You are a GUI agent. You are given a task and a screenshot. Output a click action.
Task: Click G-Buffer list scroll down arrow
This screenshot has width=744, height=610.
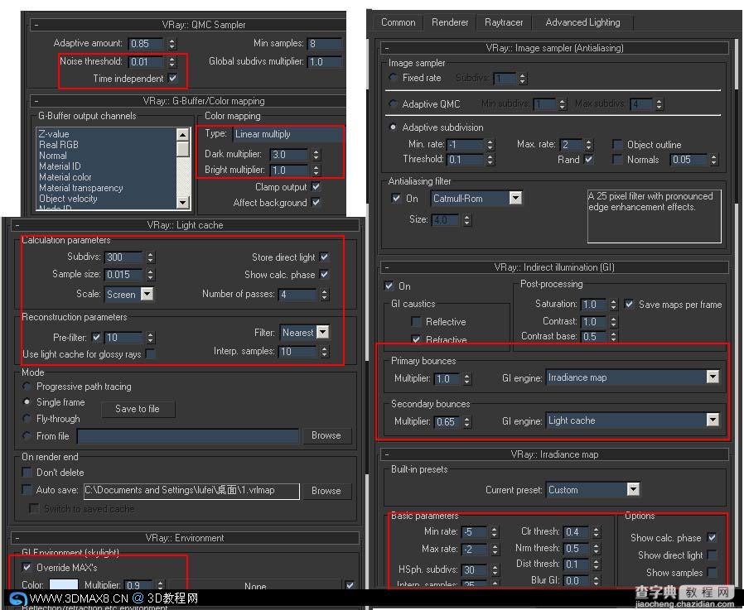(182, 203)
